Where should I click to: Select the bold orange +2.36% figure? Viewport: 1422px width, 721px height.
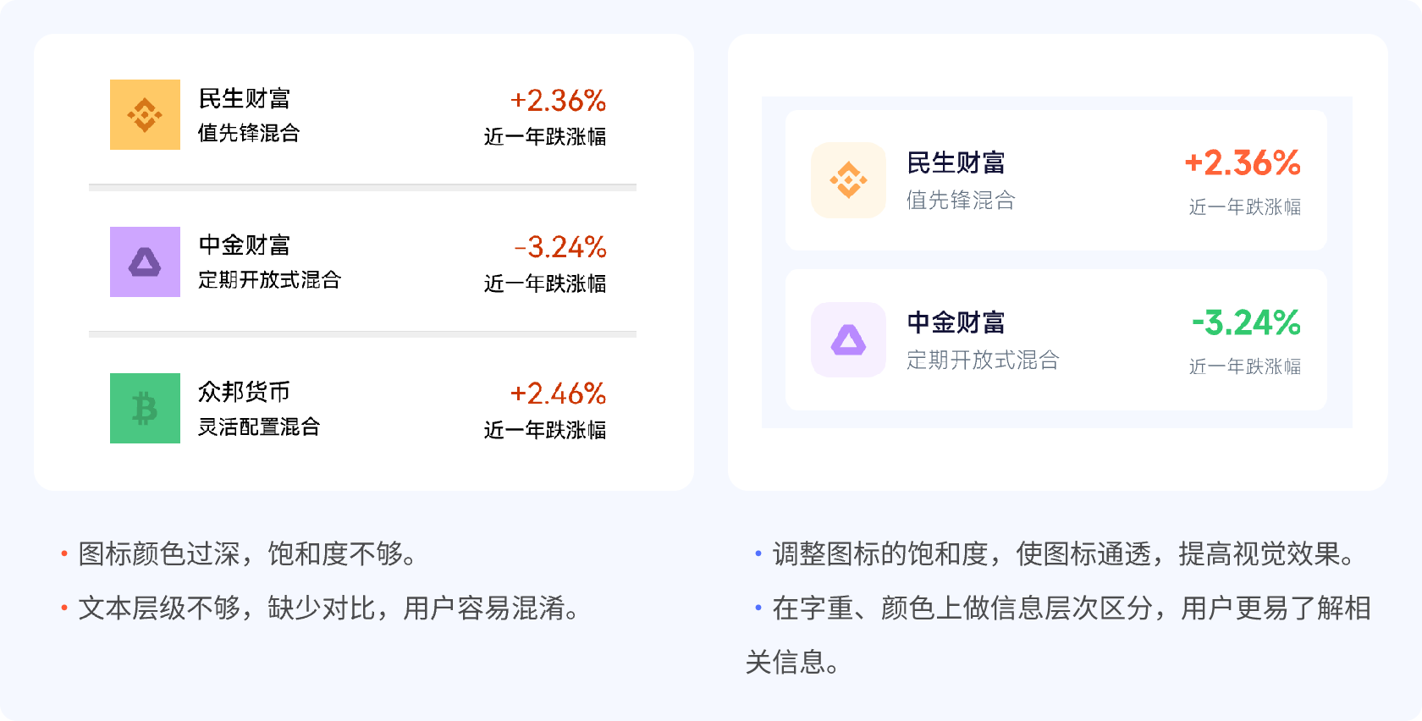tap(1242, 162)
